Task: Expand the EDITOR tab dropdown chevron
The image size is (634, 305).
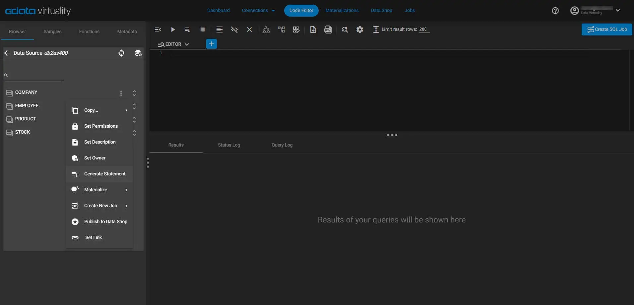Action: coord(187,44)
